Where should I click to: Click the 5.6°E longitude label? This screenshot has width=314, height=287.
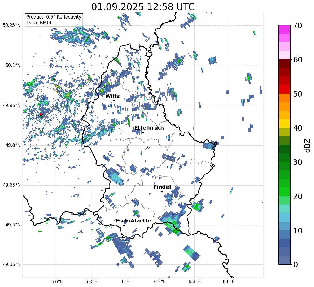(x=57, y=282)
